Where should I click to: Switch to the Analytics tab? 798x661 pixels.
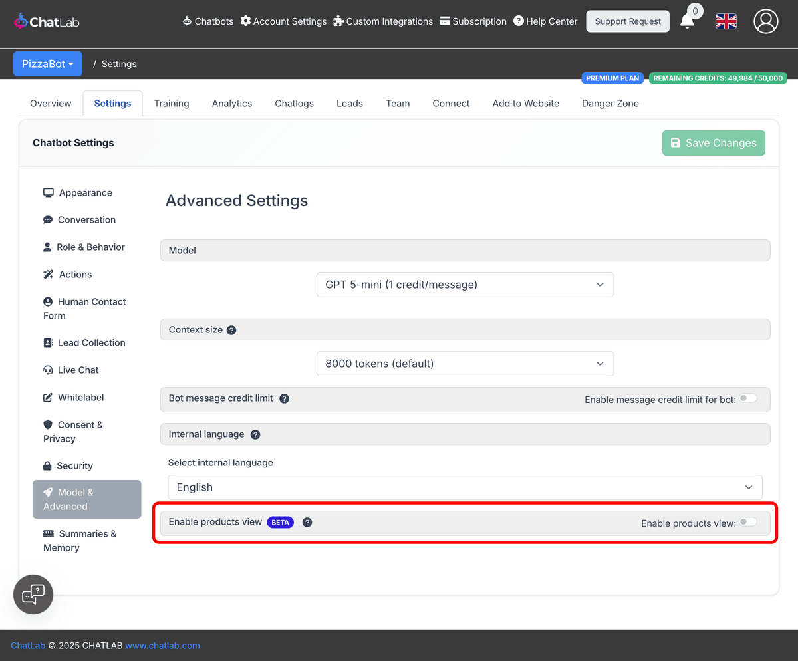(x=231, y=103)
